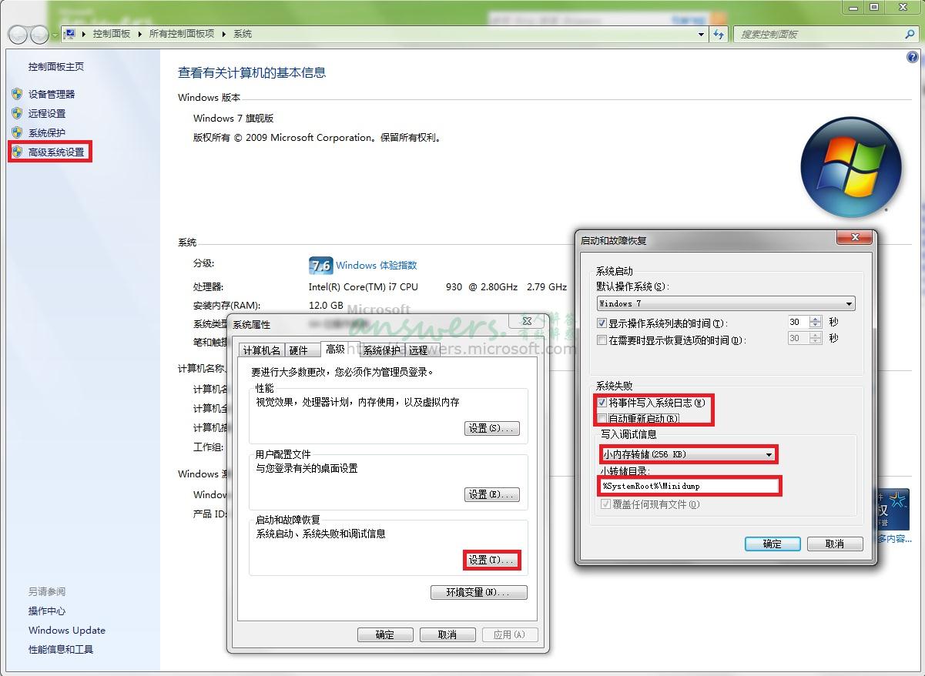This screenshot has height=676, width=925.
Task: Click the Forward navigation arrow
Action: pyautogui.click(x=39, y=34)
